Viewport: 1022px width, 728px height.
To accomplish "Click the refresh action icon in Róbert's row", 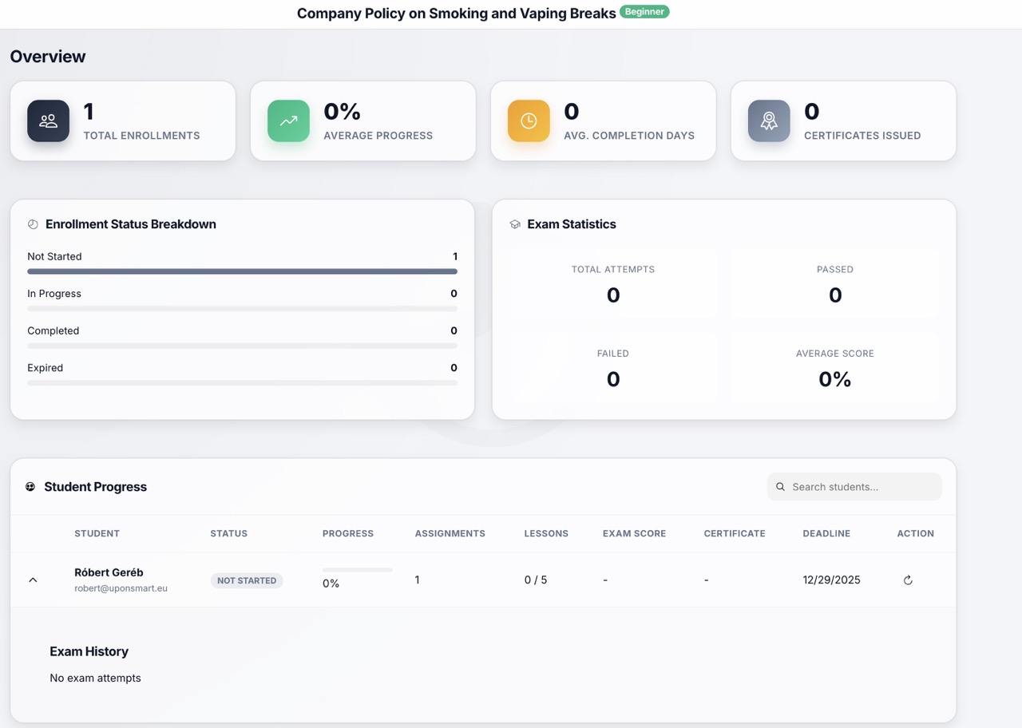I will point(908,580).
